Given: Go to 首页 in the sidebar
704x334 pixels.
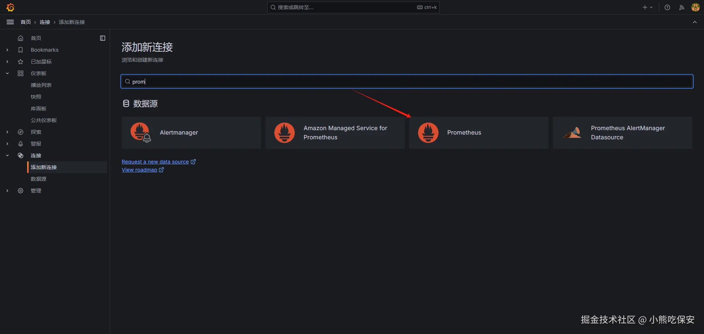Looking at the screenshot, I should pyautogui.click(x=36, y=38).
